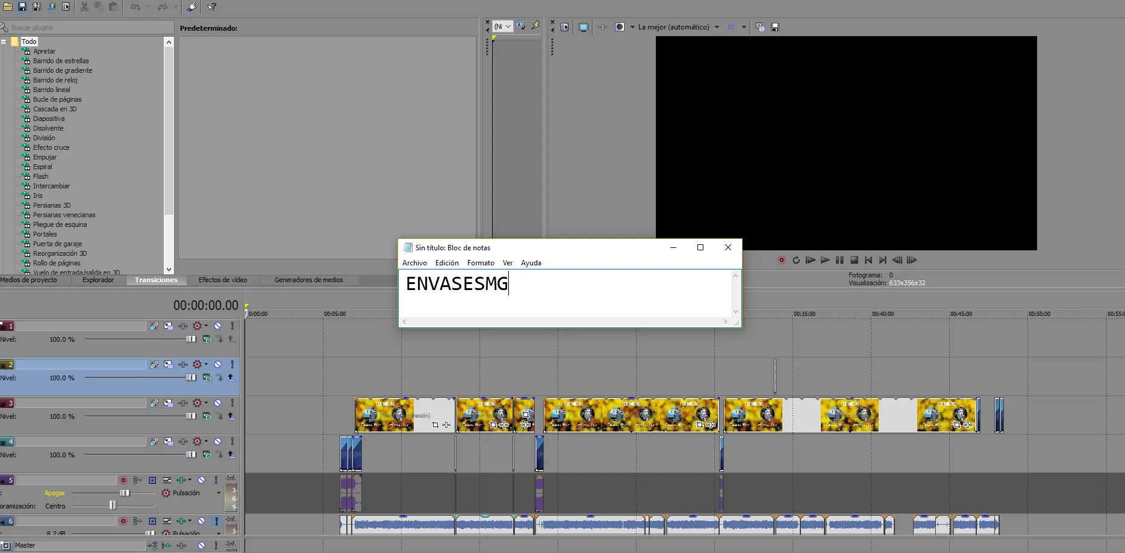Click Go to start transport button
The height and width of the screenshot is (553, 1125).
[x=868, y=260]
